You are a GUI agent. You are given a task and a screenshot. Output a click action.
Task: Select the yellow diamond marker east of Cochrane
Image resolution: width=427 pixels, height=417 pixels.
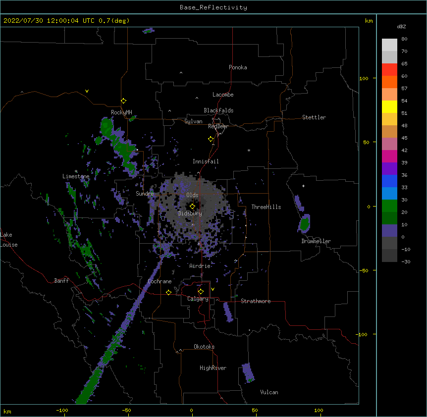168,292
